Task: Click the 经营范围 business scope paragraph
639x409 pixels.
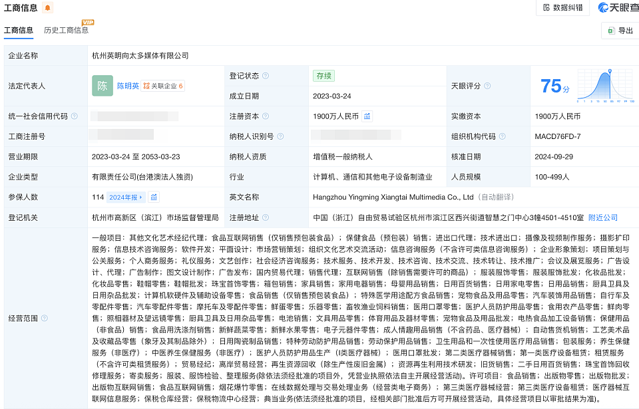Action: click(x=361, y=318)
